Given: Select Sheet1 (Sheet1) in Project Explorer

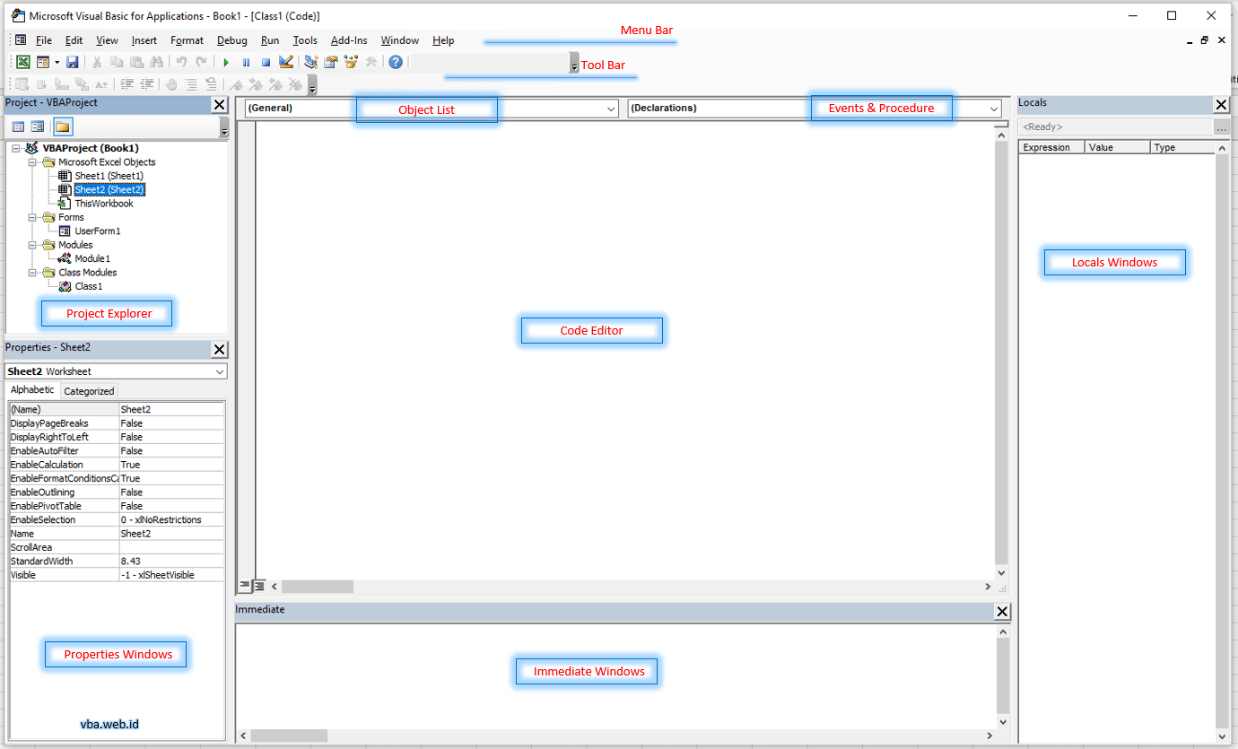Looking at the screenshot, I should (x=109, y=176).
